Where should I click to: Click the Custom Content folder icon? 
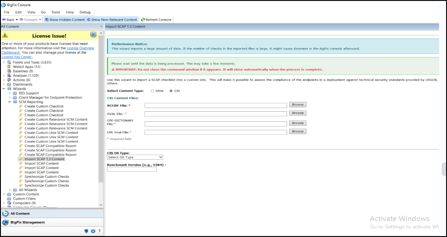point(9,194)
